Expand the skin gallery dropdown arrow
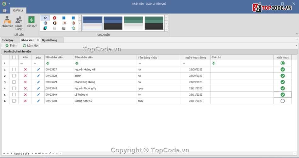The image size is (299, 158). (x=79, y=28)
